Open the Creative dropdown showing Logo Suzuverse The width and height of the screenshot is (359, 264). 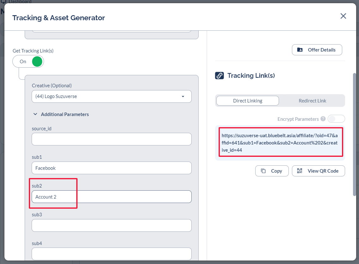112,96
